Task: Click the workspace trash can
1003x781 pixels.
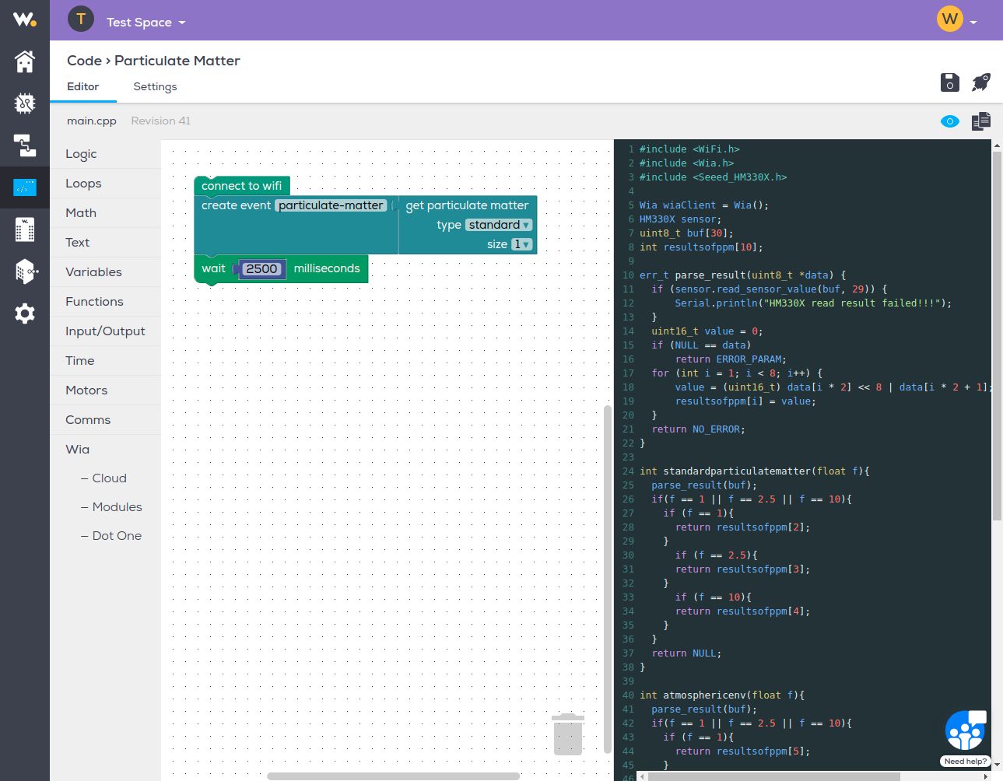Action: point(568,734)
